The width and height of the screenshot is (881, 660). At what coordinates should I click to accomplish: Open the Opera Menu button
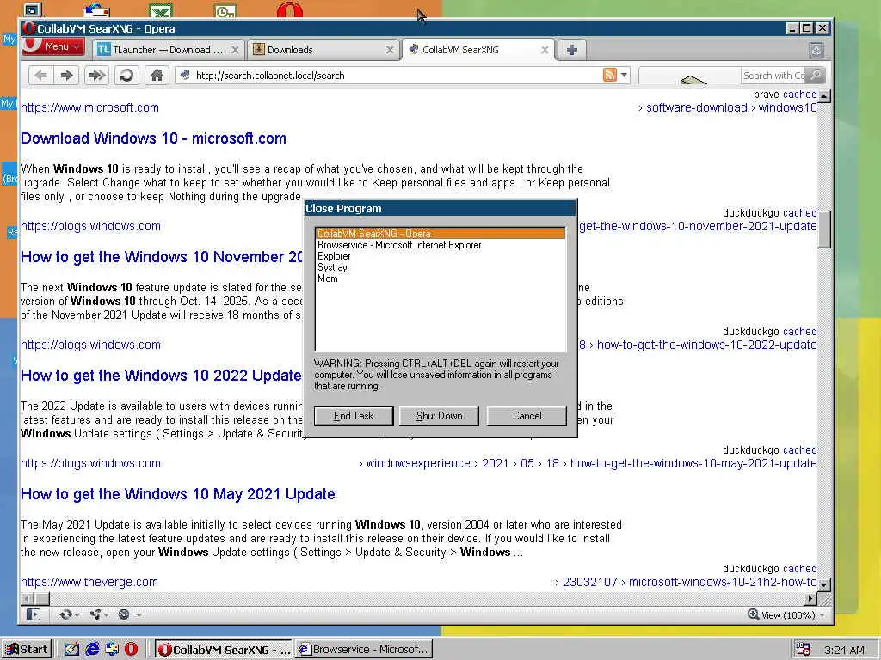(53, 46)
